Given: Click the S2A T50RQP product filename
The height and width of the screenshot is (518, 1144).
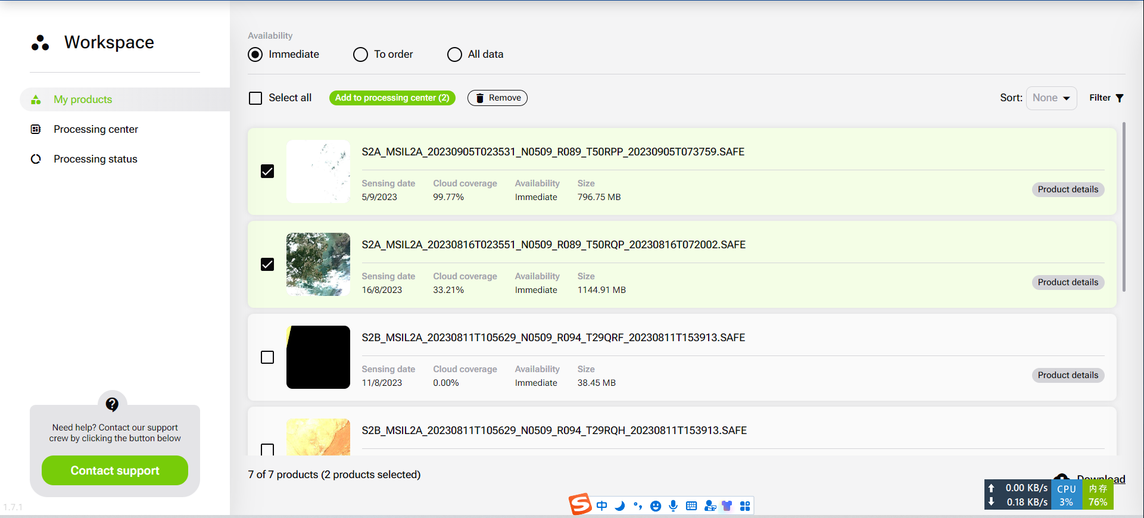Looking at the screenshot, I should (553, 245).
